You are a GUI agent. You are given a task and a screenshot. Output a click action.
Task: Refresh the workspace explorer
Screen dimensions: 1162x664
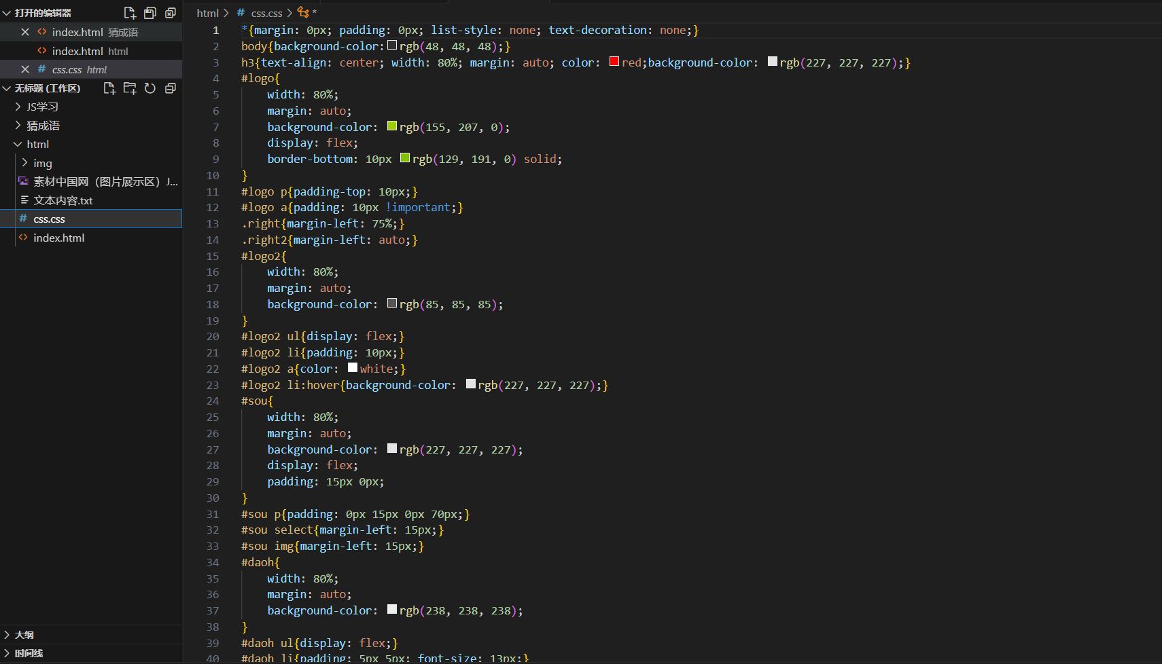coord(150,88)
